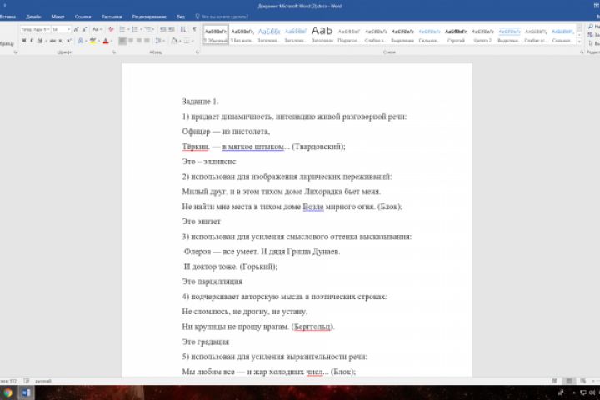Image resolution: width=600 pixels, height=400 pixels.
Task: Apply the Обычный style
Action: (216, 35)
